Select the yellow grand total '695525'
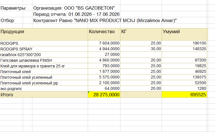Image resolution: width=215 pixels, height=132 pixels. (184, 95)
